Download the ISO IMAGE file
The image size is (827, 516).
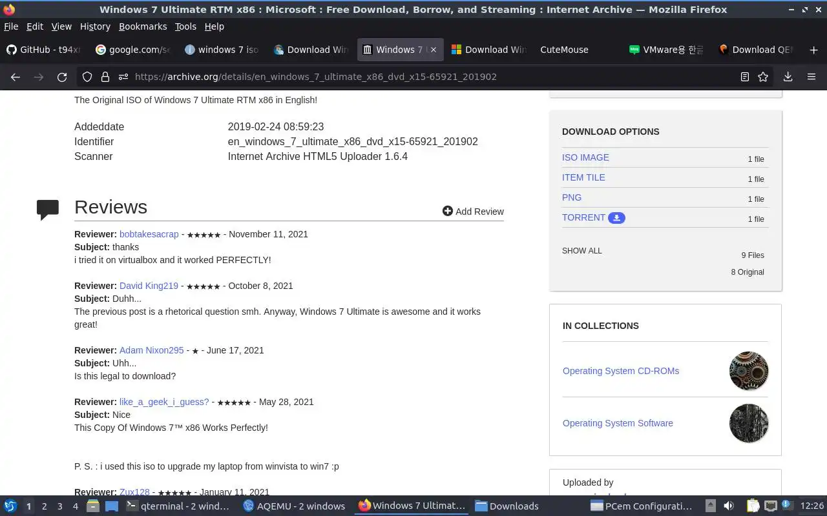[585, 157]
